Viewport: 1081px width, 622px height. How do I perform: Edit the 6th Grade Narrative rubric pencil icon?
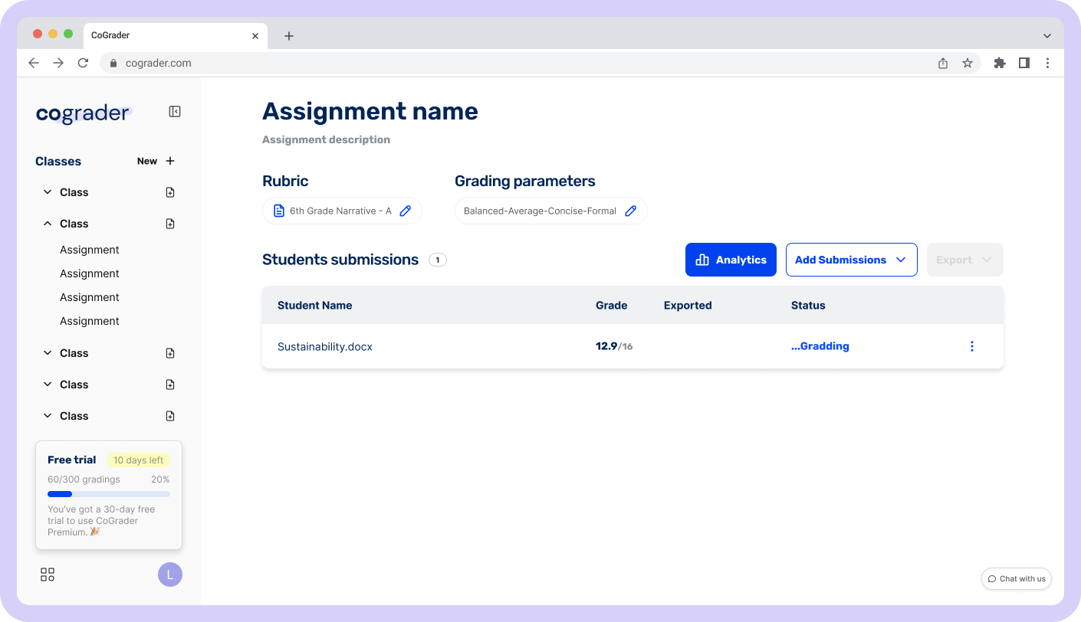(x=406, y=211)
